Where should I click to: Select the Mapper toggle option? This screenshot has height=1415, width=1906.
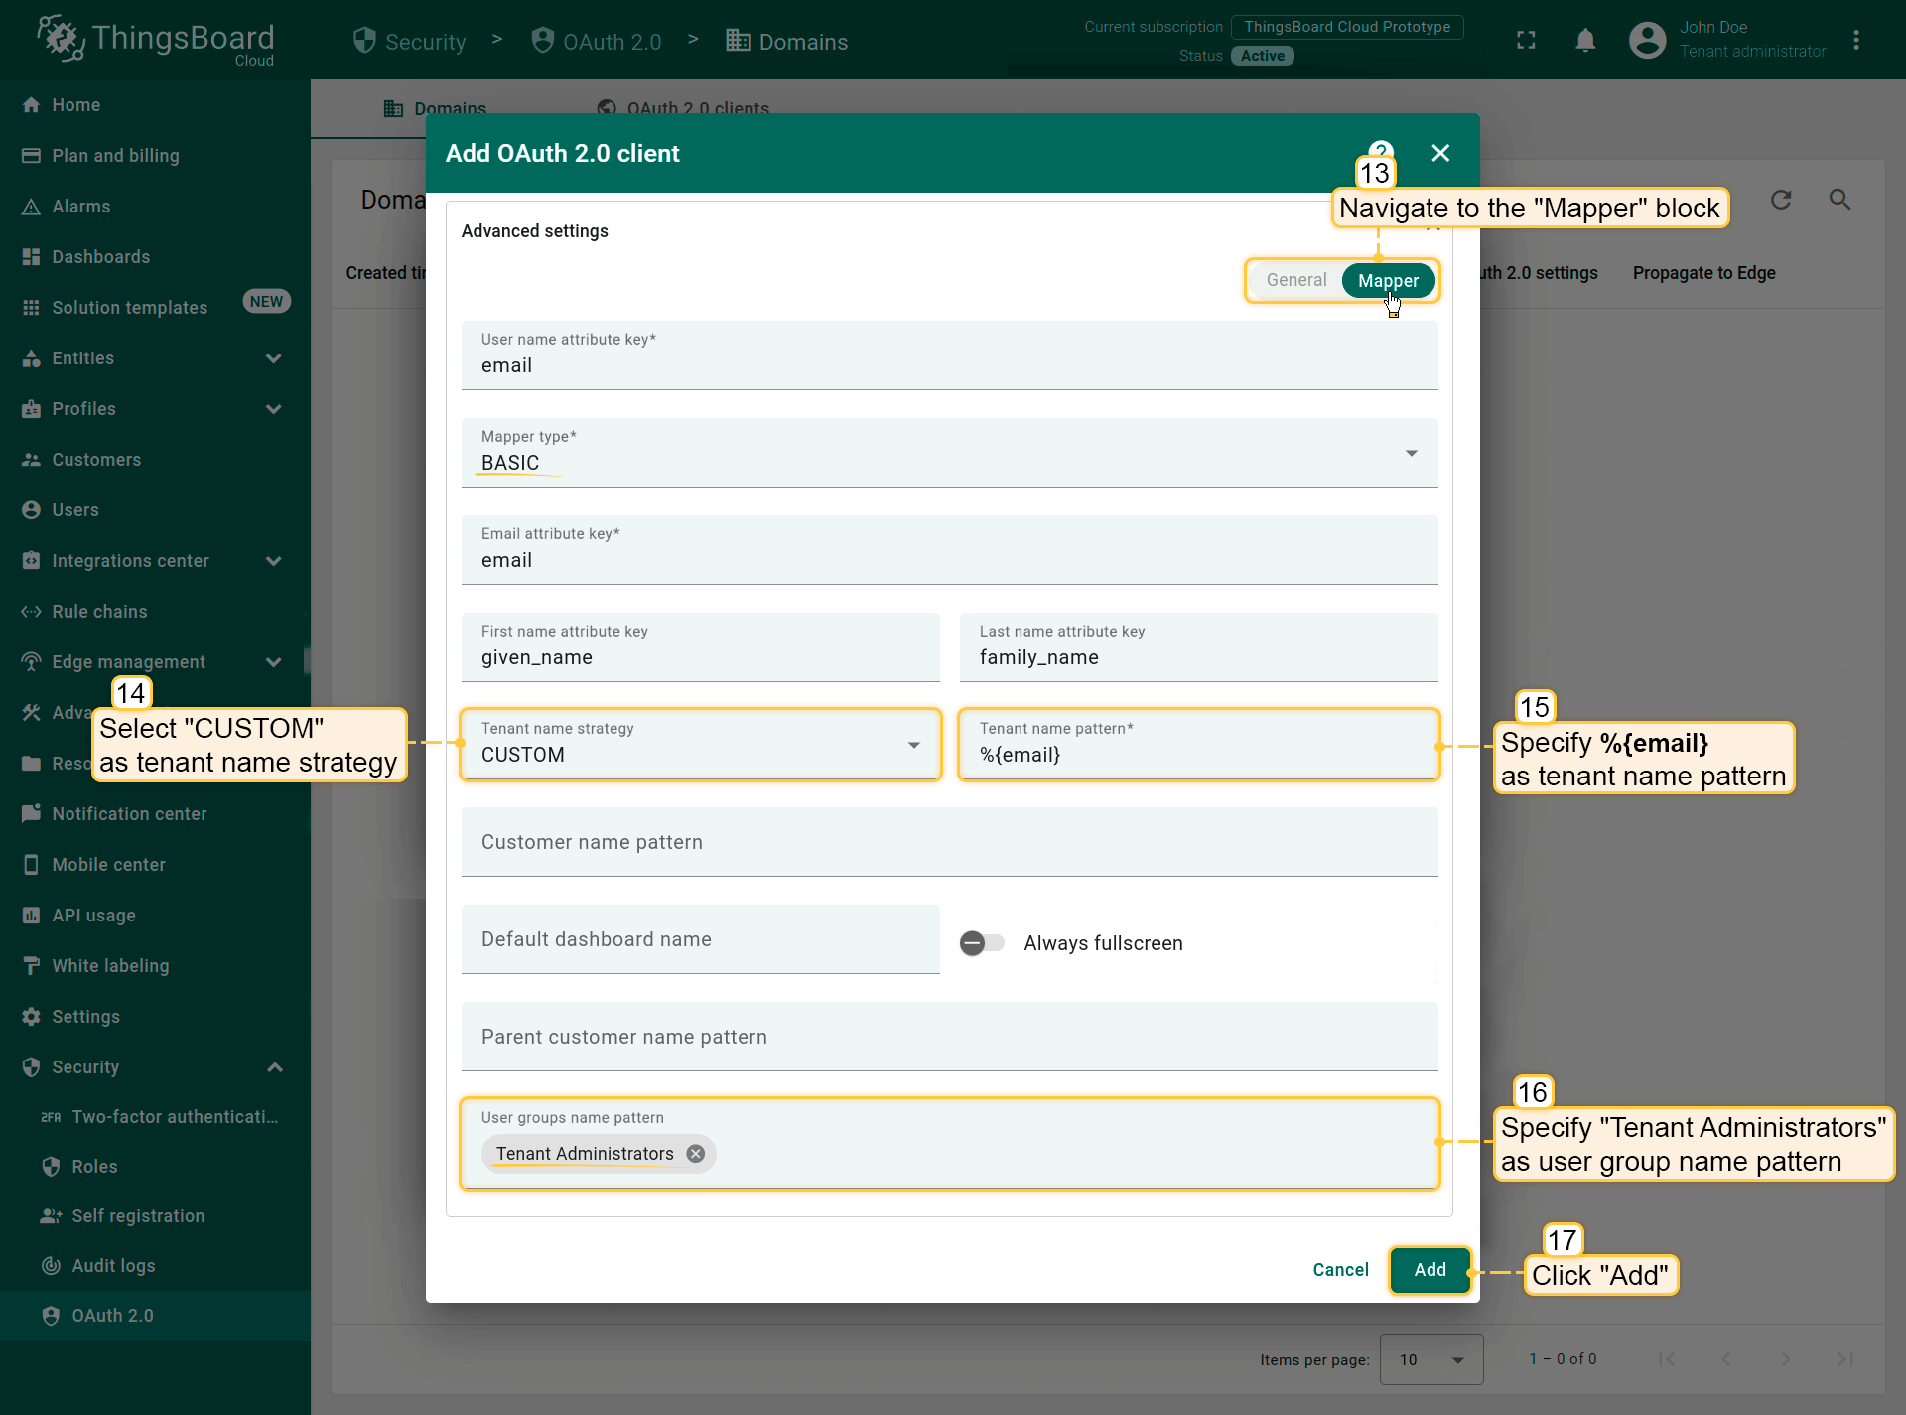[1387, 281]
